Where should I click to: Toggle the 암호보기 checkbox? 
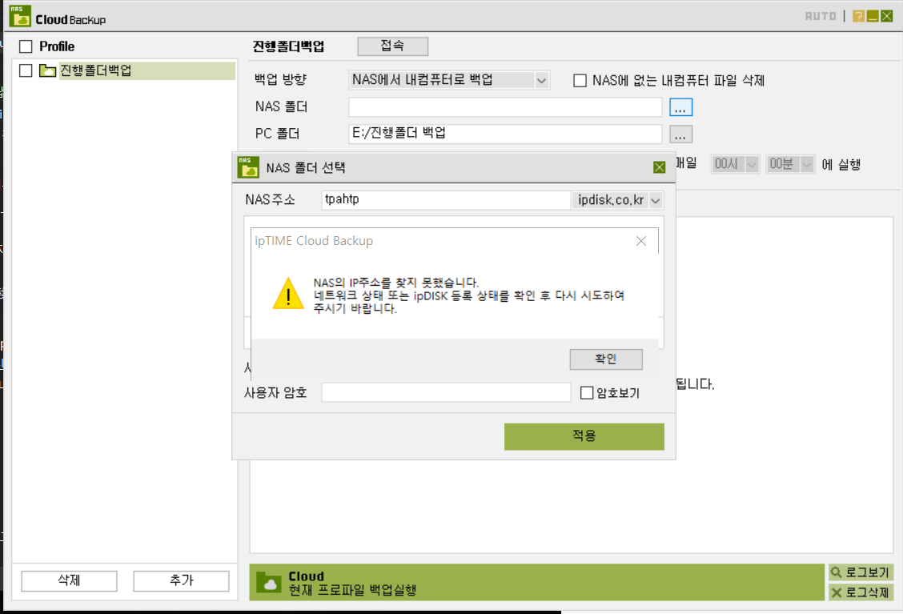click(586, 393)
